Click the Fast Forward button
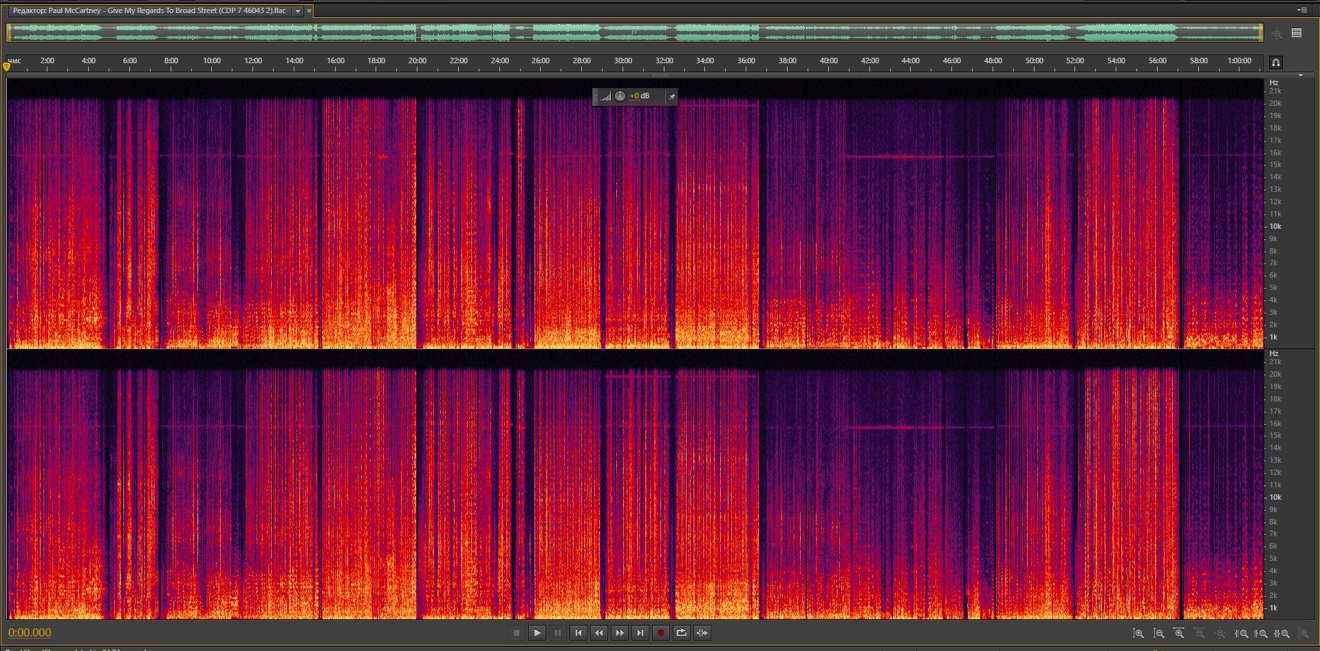Viewport: 1320px width, 651px height. 619,633
